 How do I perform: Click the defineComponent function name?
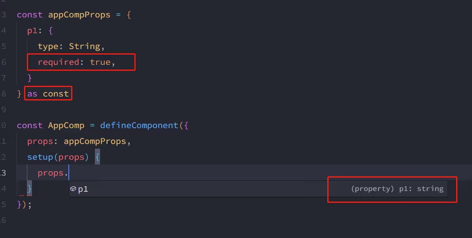pos(139,125)
